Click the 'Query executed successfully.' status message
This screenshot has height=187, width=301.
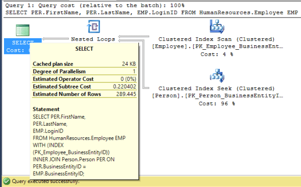click(x=46, y=181)
